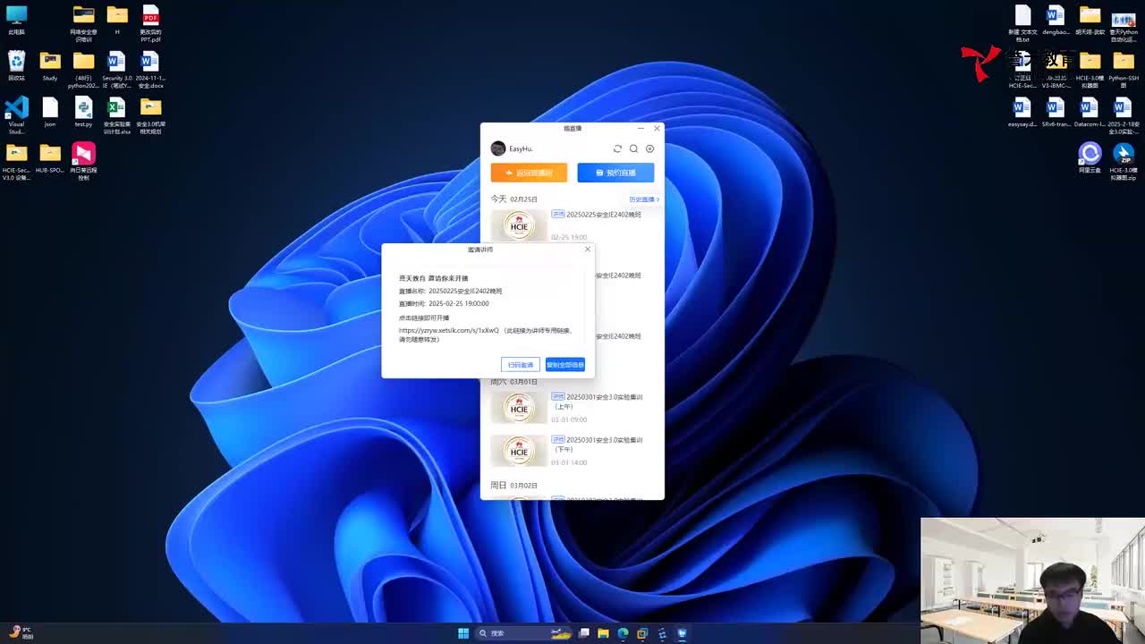Select the 直播时间 2025-02-25 19:00:00 text
1145x644 pixels.
point(444,303)
